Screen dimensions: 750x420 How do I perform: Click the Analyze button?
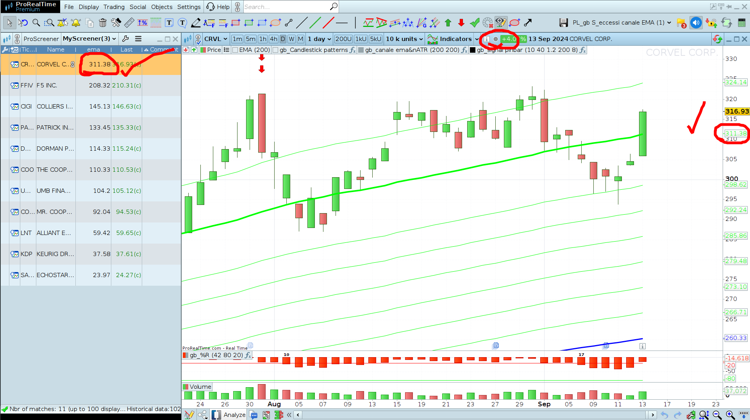[229, 415]
